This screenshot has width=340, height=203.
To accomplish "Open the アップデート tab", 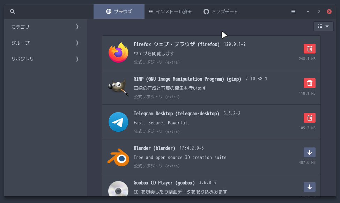I will click(221, 12).
